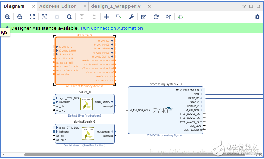
Task: Select processing_system7_0 block label
Action: tap(166, 84)
